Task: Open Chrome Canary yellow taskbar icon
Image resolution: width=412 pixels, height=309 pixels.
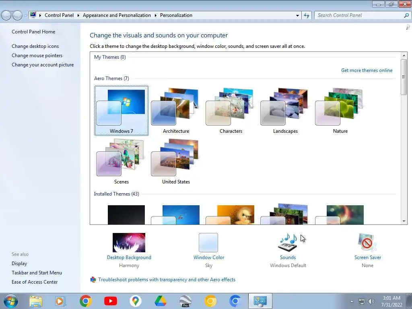Action: pyautogui.click(x=210, y=301)
